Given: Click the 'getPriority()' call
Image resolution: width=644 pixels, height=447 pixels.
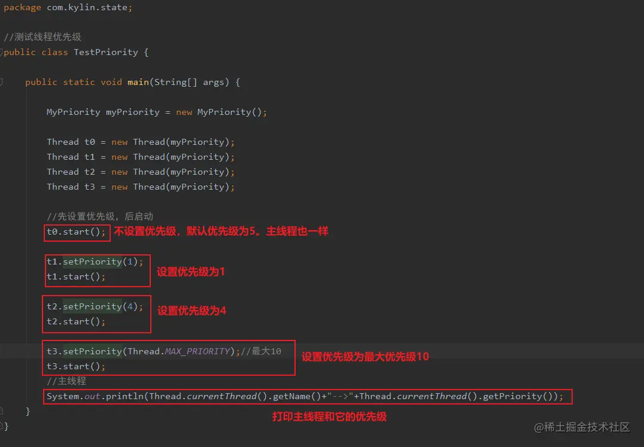Looking at the screenshot, I should point(518,397).
